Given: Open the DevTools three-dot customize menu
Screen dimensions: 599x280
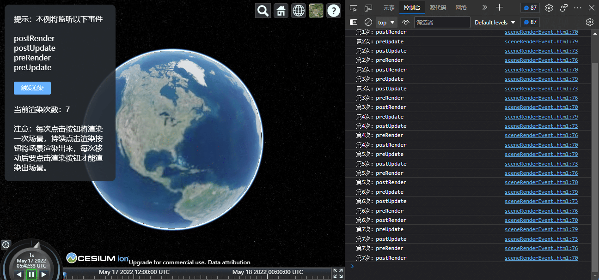Looking at the screenshot, I should pyautogui.click(x=578, y=8).
